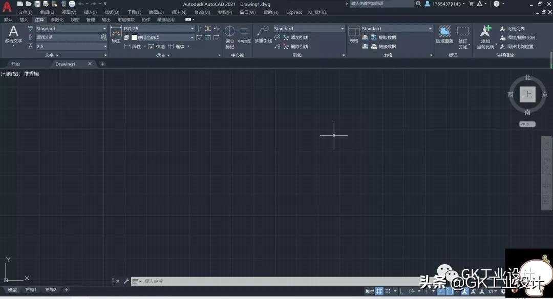The image size is (553, 299).
Task: Open the 文件(F) menu
Action: click(26, 12)
